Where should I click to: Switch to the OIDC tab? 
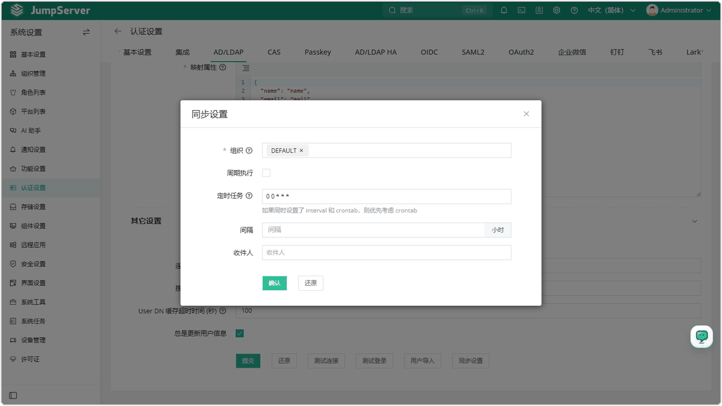[x=429, y=52]
